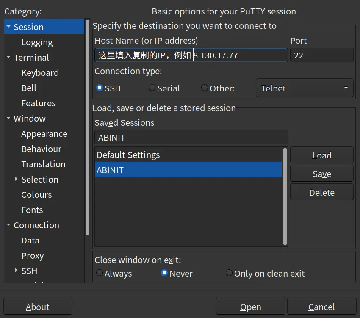
Task: Click the Open button to connect
Action: [251, 307]
